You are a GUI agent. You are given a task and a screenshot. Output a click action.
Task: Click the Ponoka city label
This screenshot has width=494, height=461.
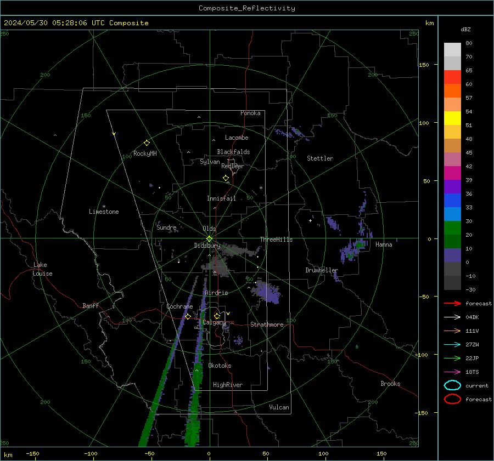[250, 113]
